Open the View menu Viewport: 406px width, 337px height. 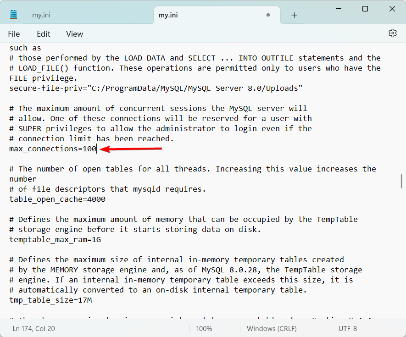(75, 34)
